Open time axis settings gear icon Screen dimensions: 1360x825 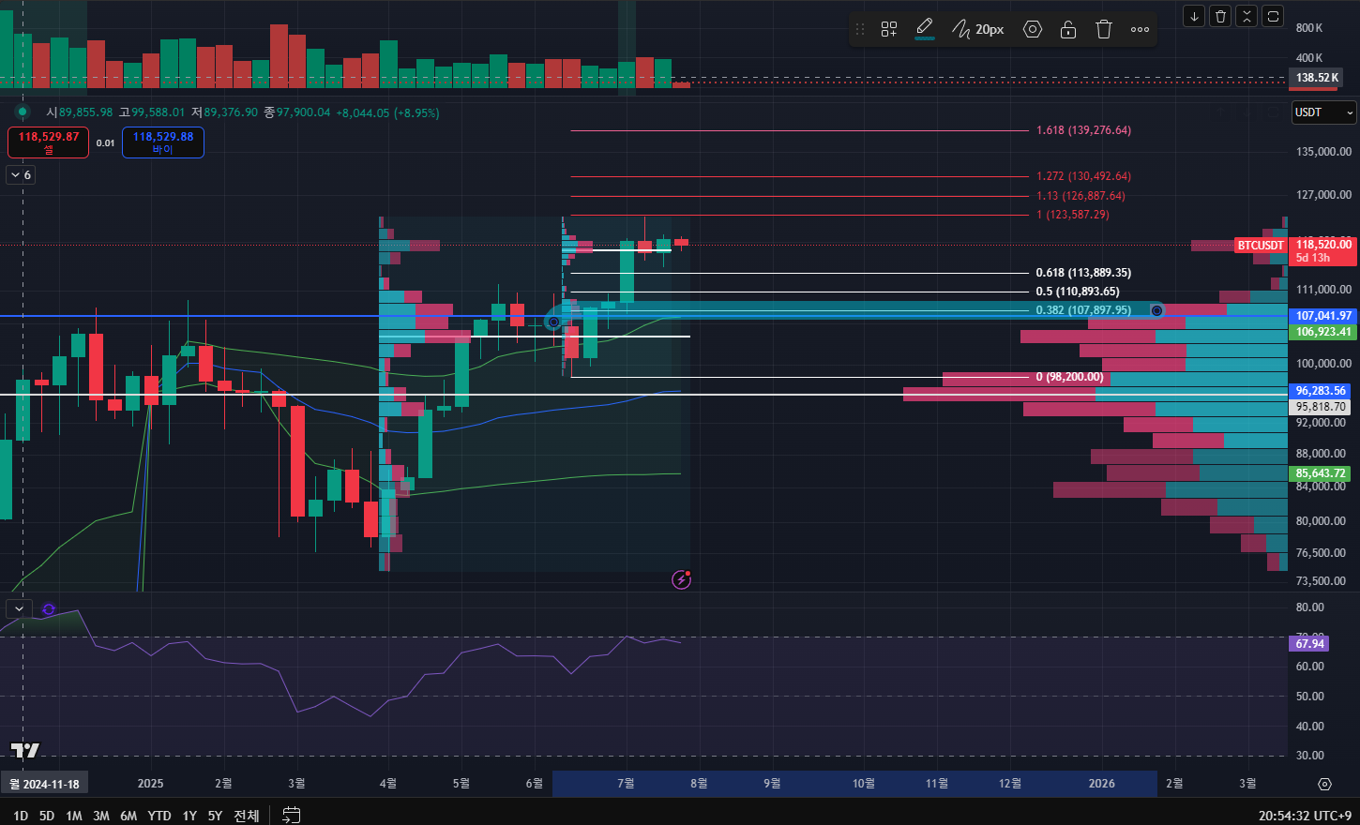(x=1324, y=784)
